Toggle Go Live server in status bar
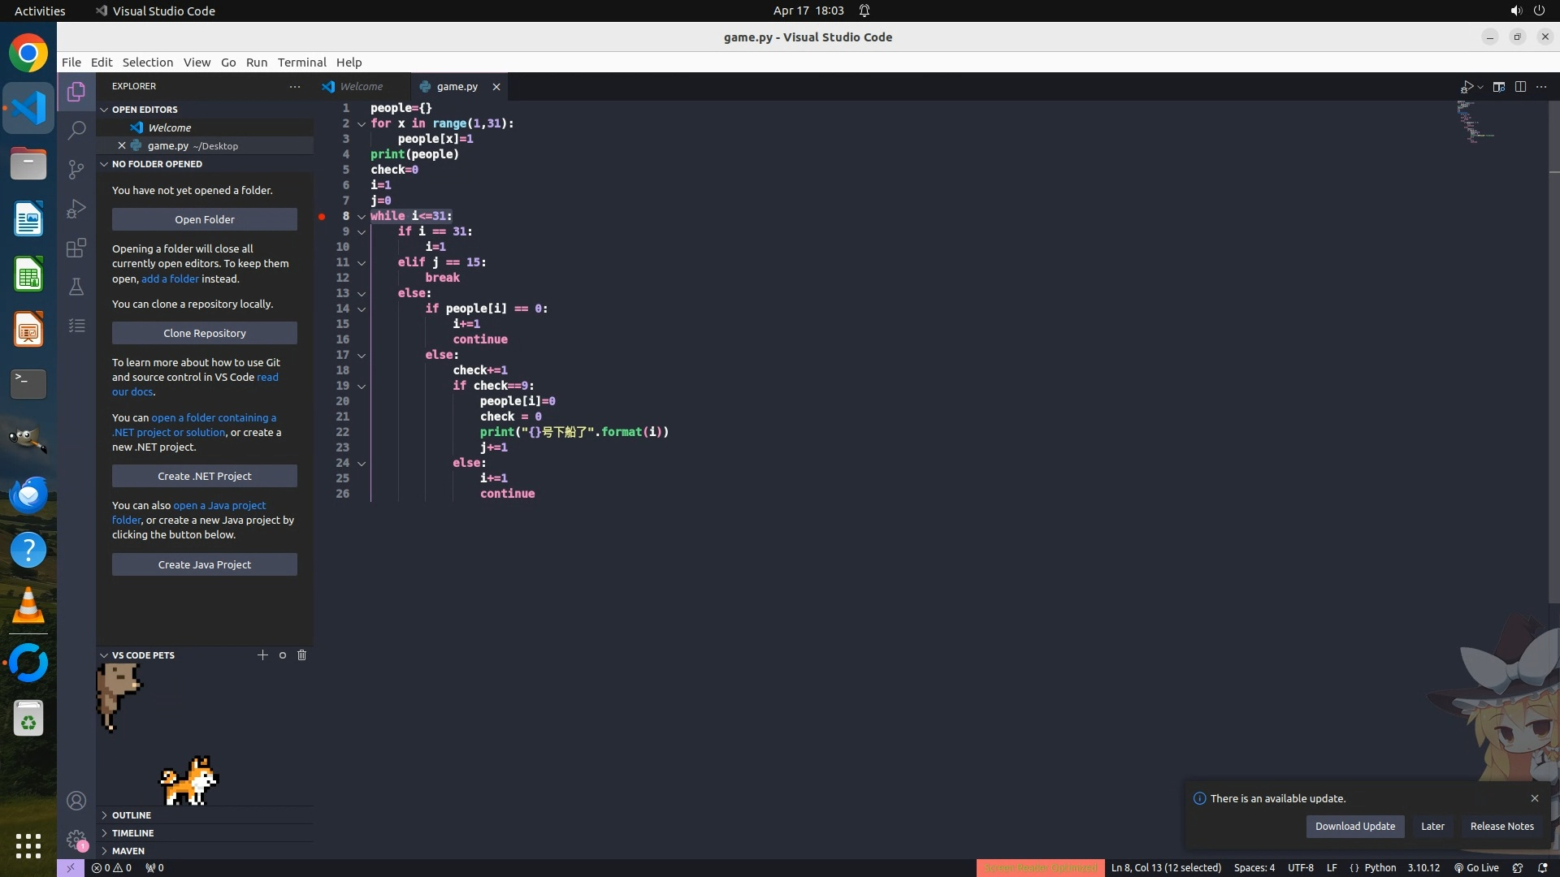Image resolution: width=1560 pixels, height=877 pixels. (x=1476, y=868)
